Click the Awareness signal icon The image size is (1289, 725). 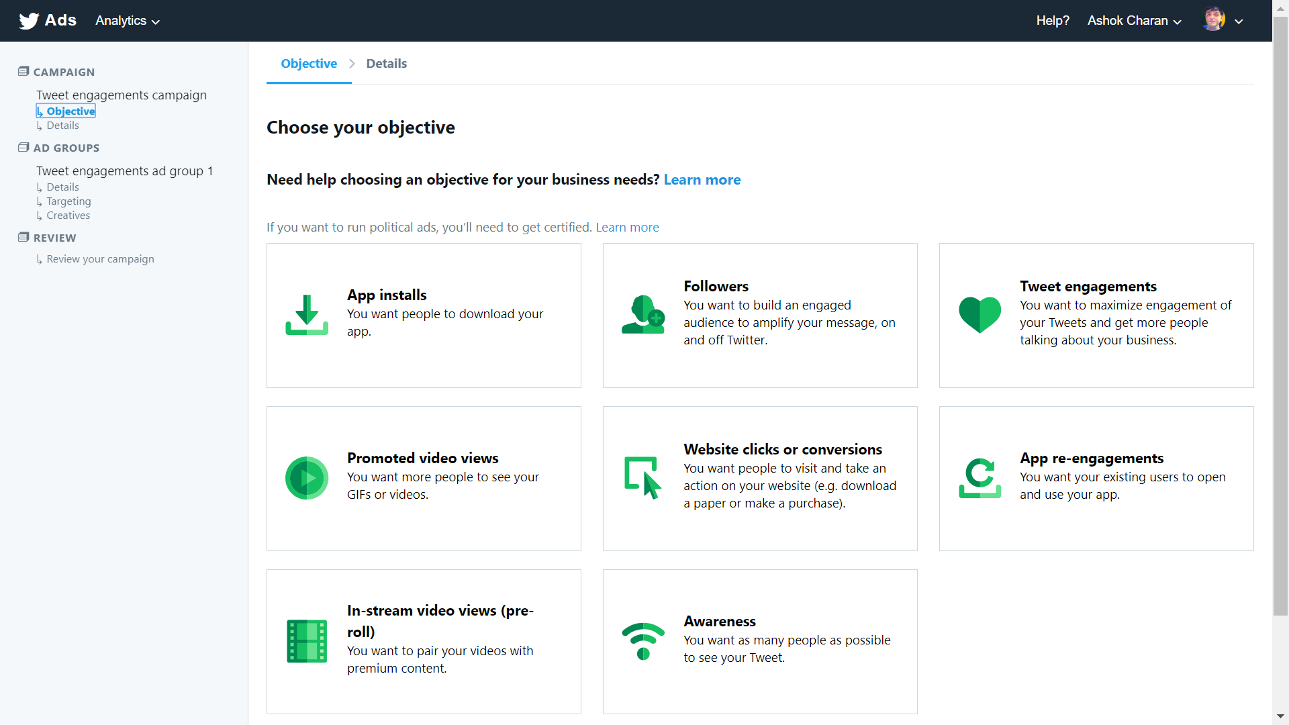click(x=643, y=641)
